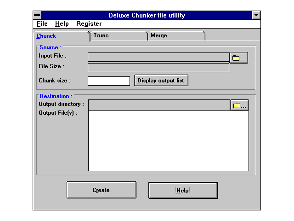Browse for input file with folder icon

click(238, 58)
